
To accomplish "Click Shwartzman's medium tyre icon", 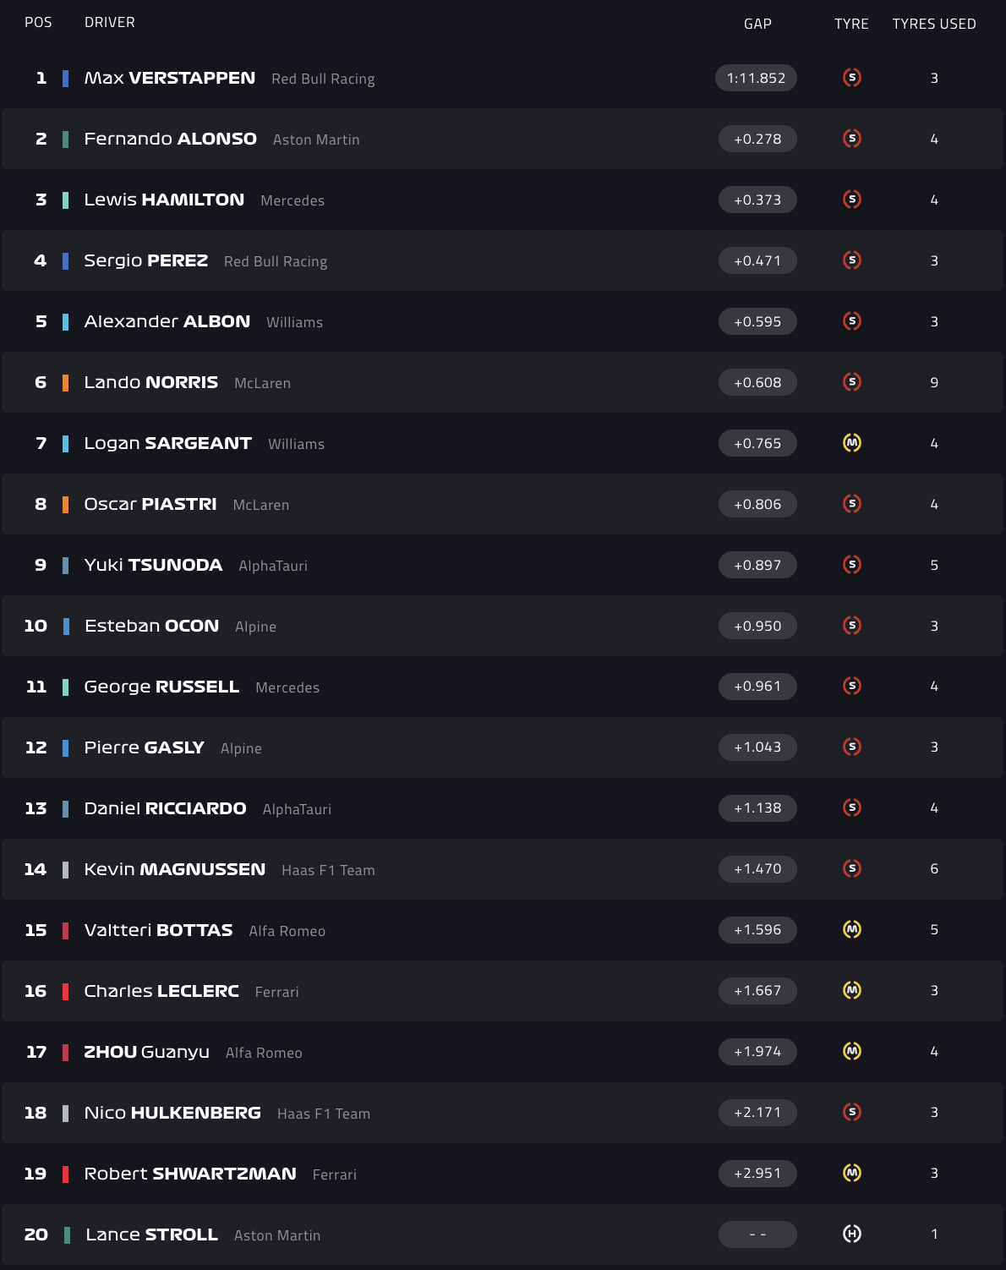I will 852,1174.
